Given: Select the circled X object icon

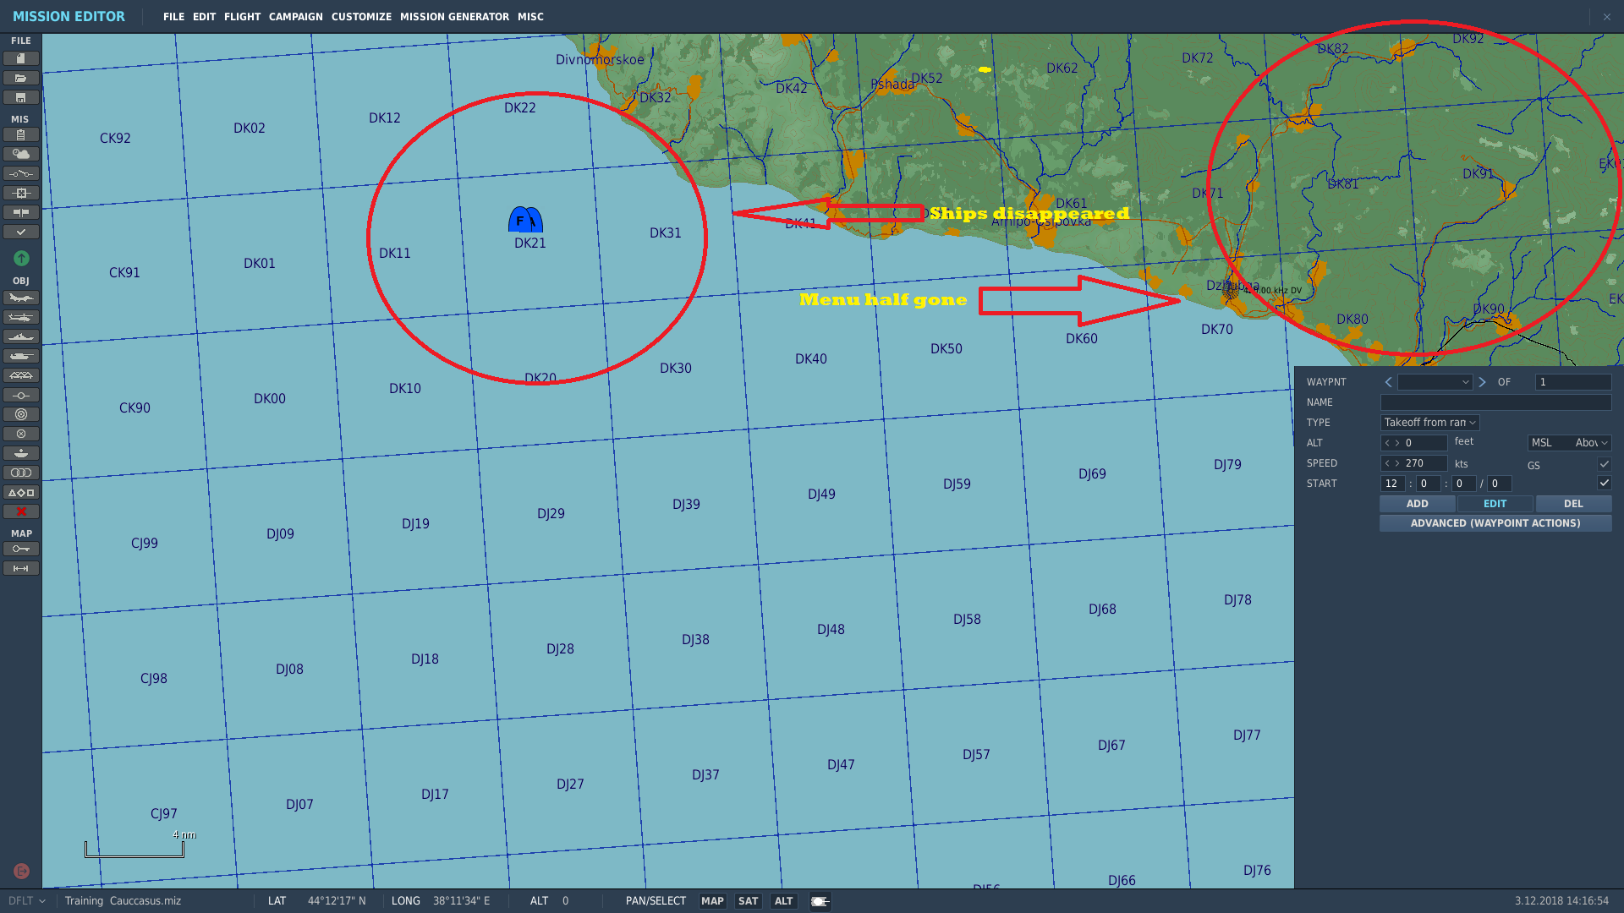Looking at the screenshot, I should (21, 434).
